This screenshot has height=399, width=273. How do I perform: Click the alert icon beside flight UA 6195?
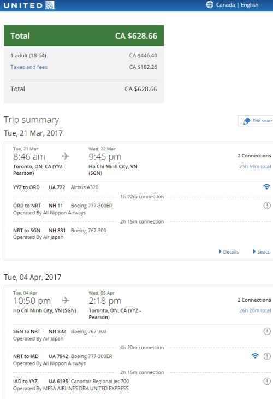tap(267, 381)
